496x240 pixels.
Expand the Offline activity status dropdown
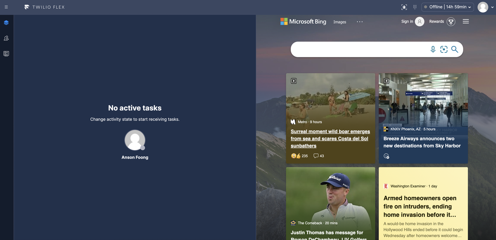pos(447,7)
